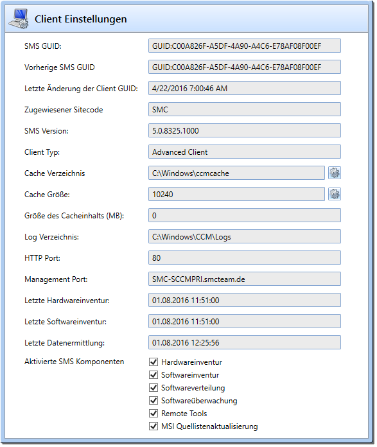The image size is (377, 447).
Task: Click the HTTP Port field showing 80
Action: [245, 258]
